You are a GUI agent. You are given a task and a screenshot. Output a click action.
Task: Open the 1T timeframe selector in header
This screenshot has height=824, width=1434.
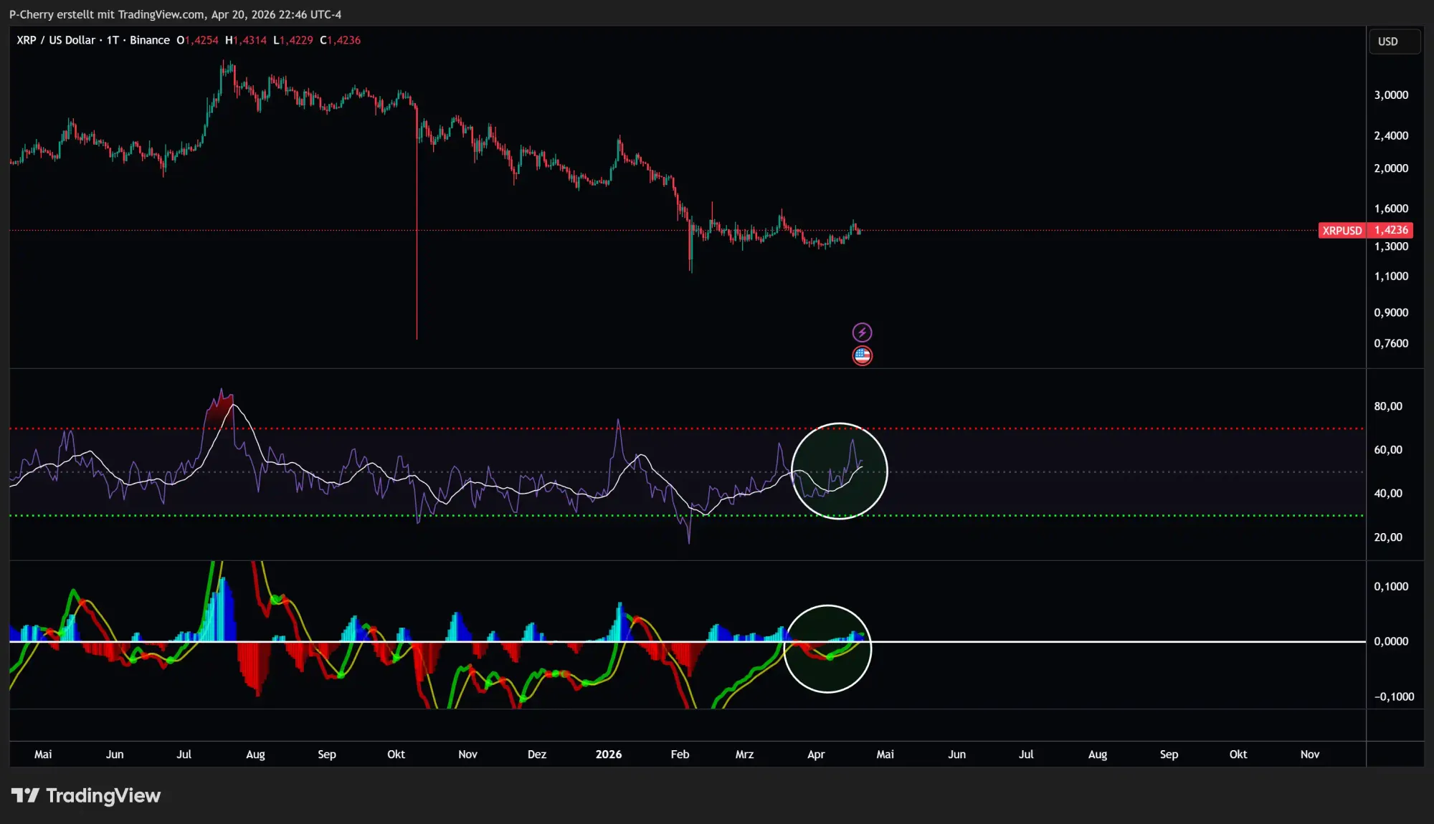click(111, 40)
